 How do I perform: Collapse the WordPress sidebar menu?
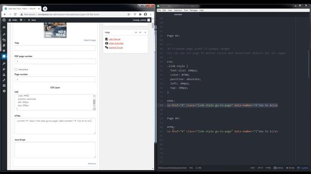(4, 91)
